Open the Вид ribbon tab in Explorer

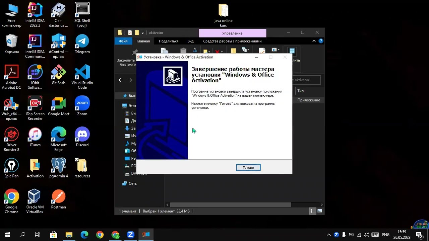pos(190,41)
